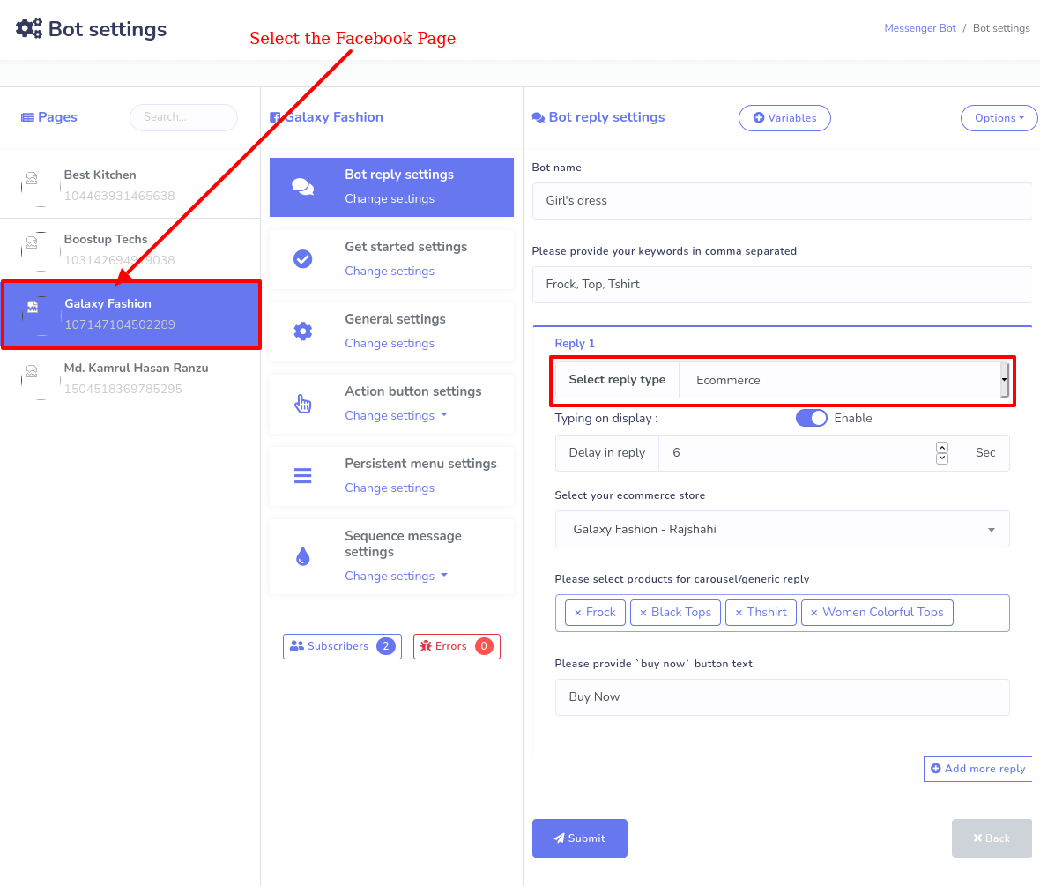This screenshot has width=1040, height=886.
Task: Open the Select reply type dropdown
Action: (843, 380)
